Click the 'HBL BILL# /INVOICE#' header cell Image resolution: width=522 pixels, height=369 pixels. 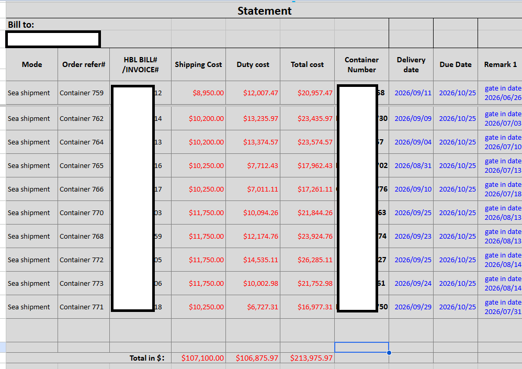[141, 64]
